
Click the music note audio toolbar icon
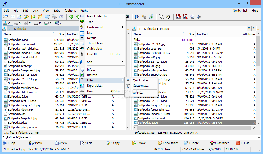coord(199,17)
